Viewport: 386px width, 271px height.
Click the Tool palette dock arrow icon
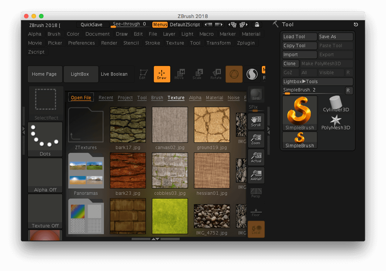click(x=356, y=24)
